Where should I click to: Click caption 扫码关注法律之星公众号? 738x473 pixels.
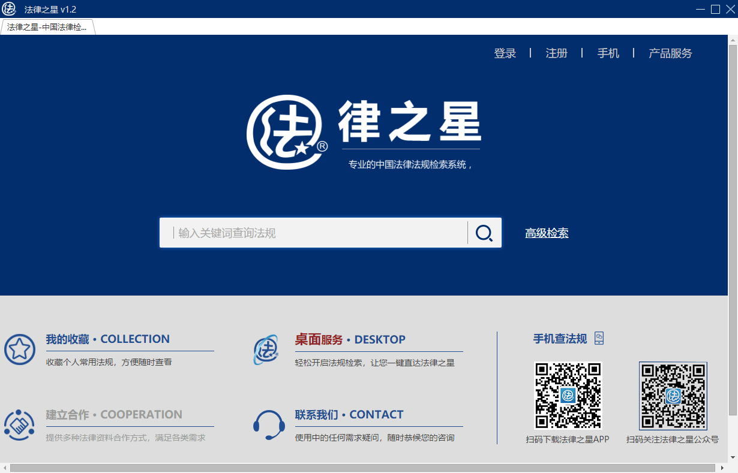[x=673, y=439]
